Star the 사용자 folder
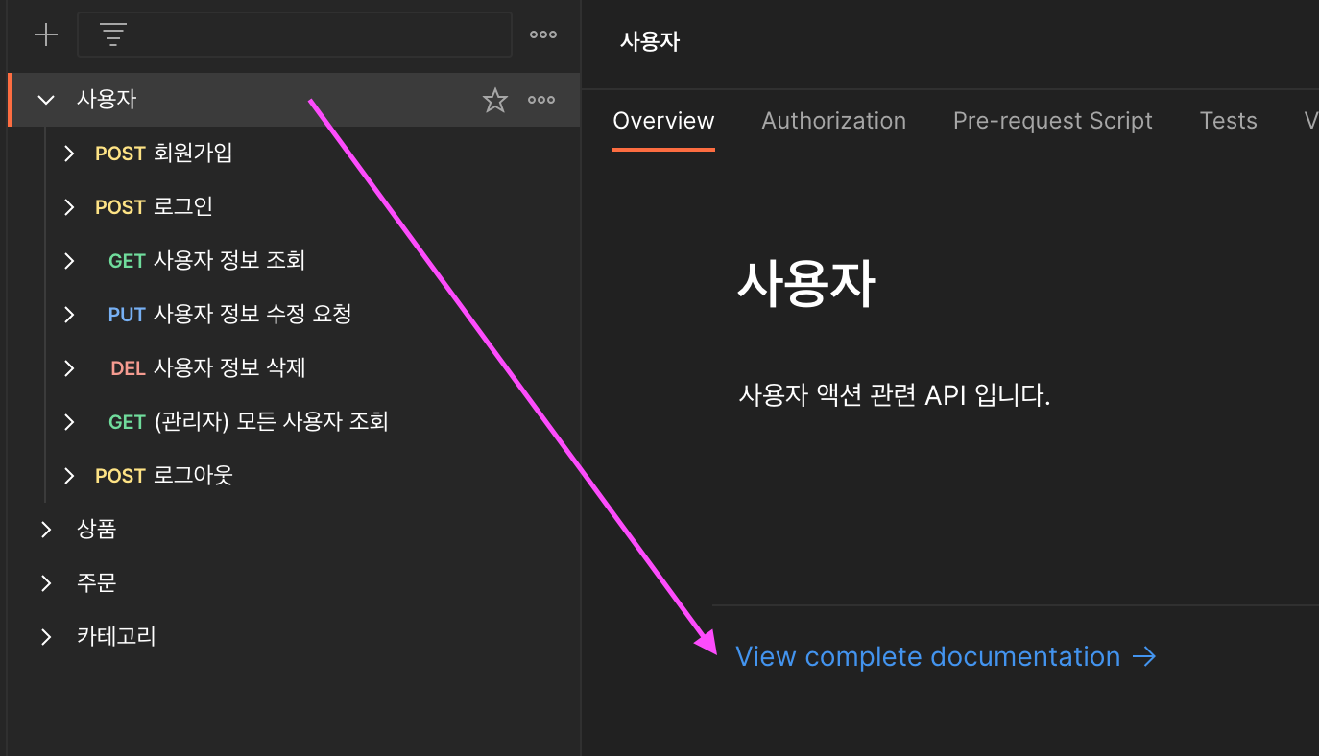The width and height of the screenshot is (1319, 756). click(x=494, y=100)
